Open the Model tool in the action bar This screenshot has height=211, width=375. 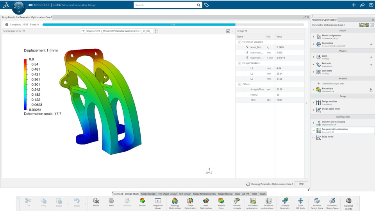[96, 202]
